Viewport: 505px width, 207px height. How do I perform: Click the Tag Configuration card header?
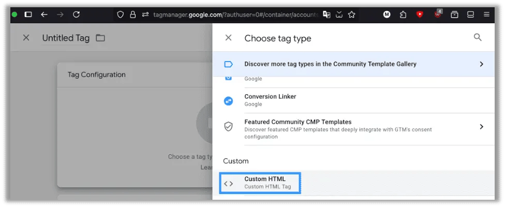tap(135, 75)
